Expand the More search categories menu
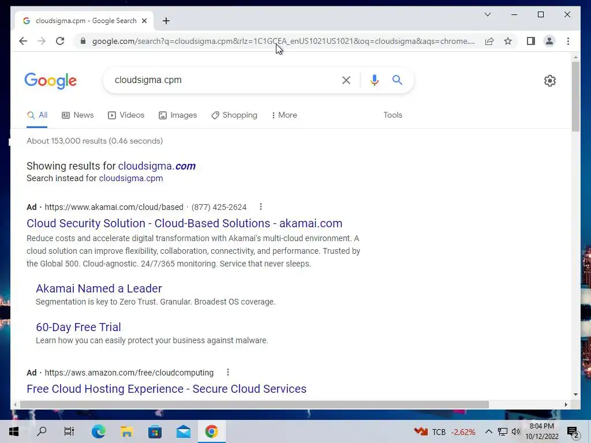This screenshot has width=591, height=443. click(284, 115)
